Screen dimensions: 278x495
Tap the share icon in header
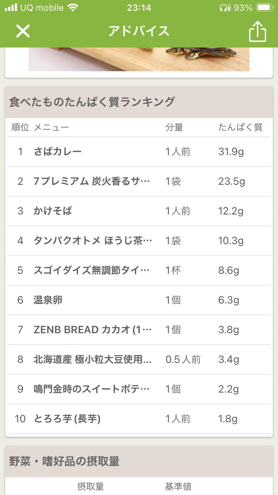point(258,31)
